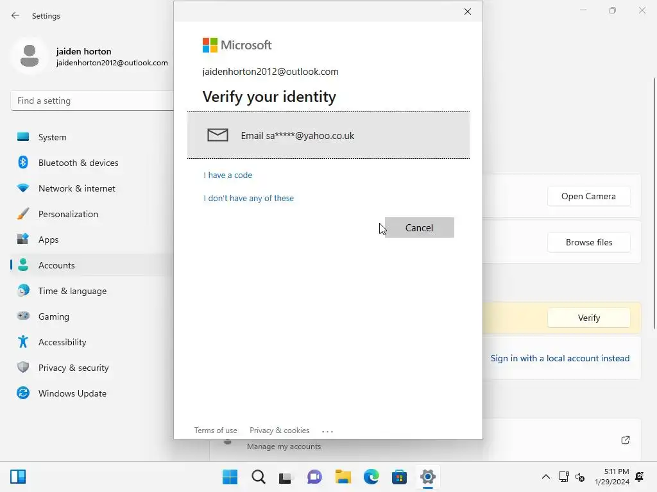Click the Settings gear icon on taskbar
The height and width of the screenshot is (492, 657).
pyautogui.click(x=428, y=477)
